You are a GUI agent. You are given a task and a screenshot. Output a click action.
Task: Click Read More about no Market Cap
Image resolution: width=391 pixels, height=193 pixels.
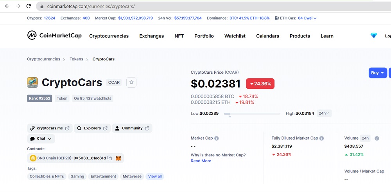pyautogui.click(x=201, y=161)
